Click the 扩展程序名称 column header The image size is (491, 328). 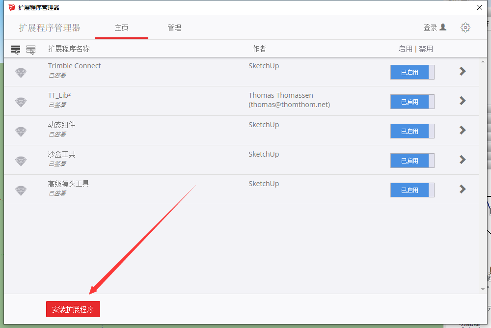pos(69,49)
